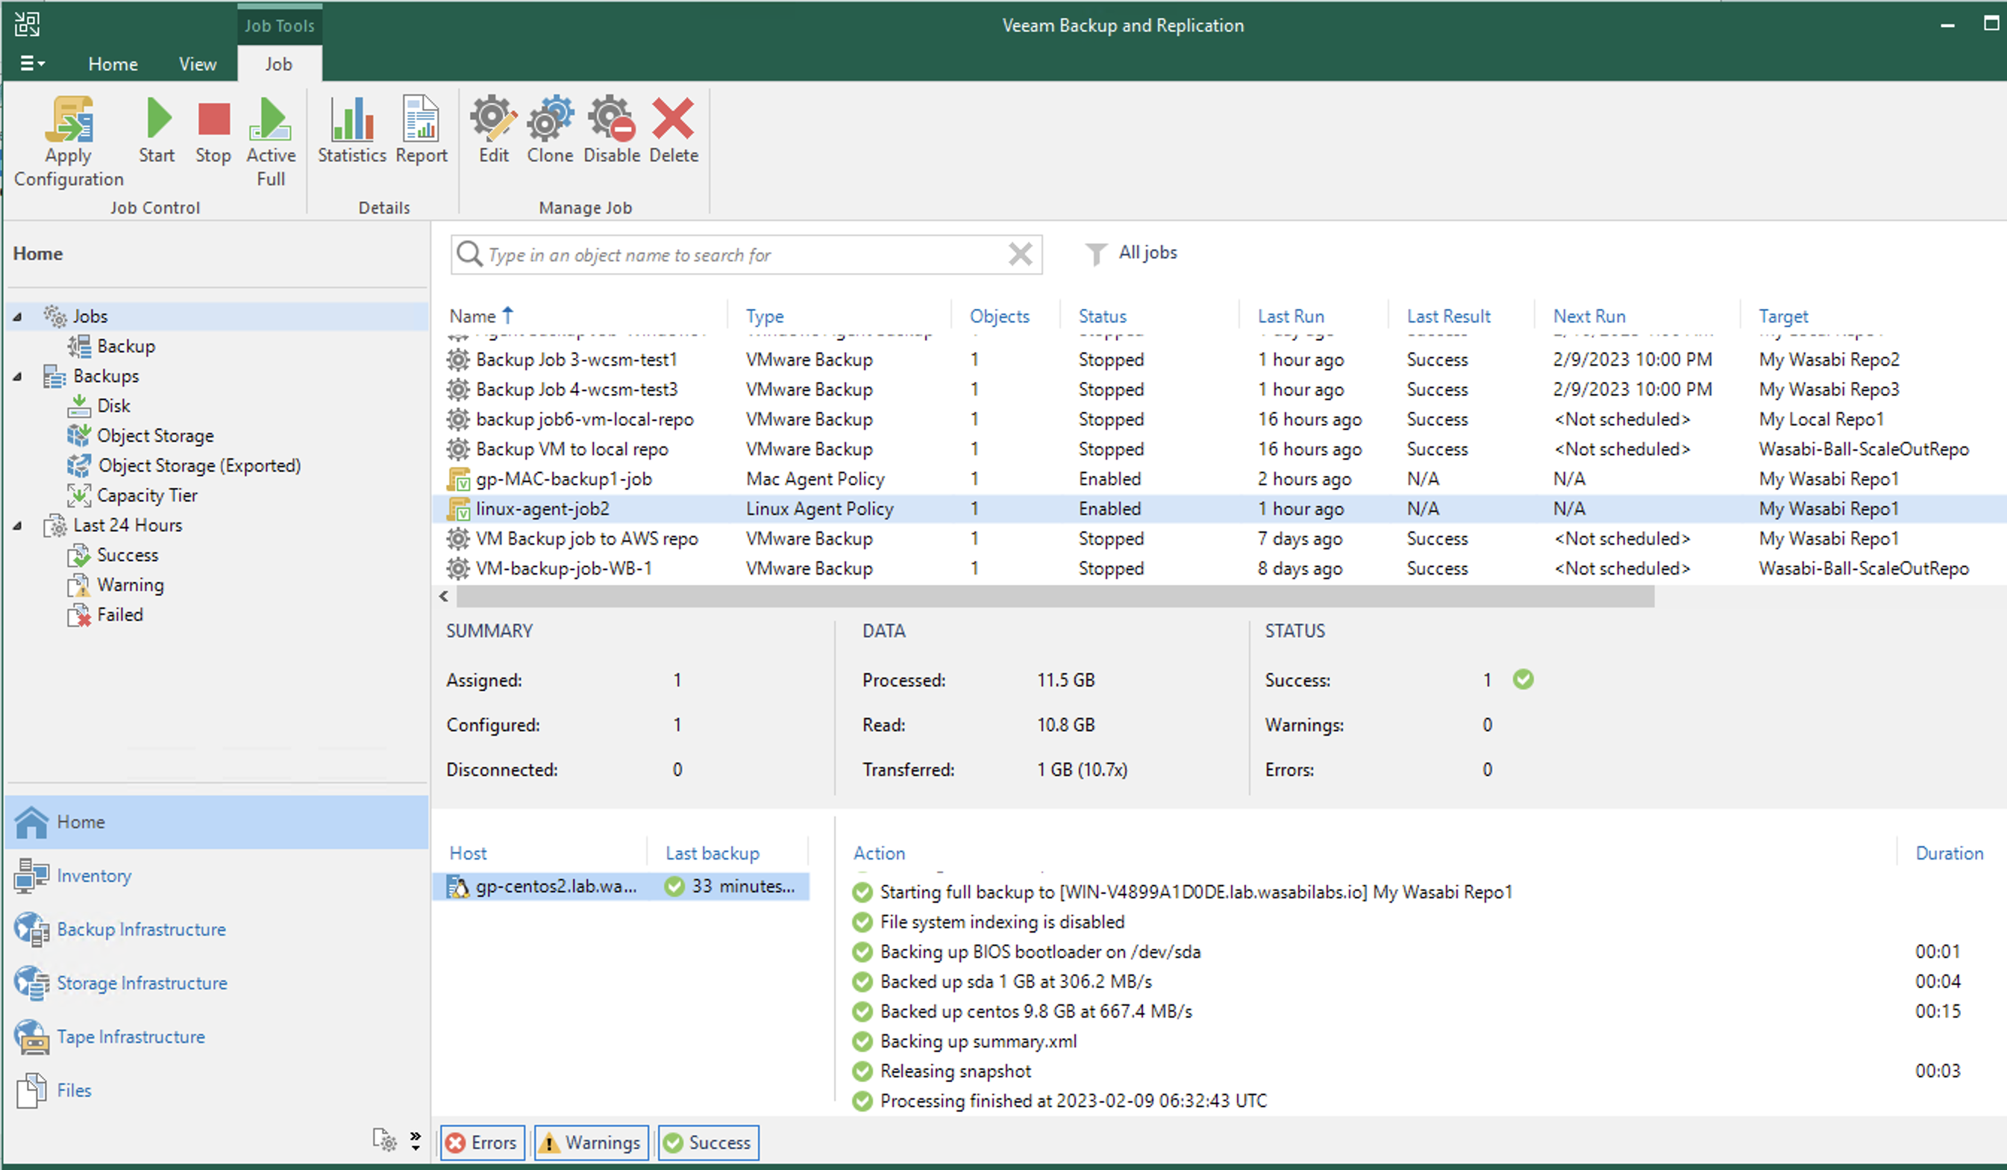This screenshot has height=1170, width=2007.
Task: Clear the search box with X
Action: 1020,255
